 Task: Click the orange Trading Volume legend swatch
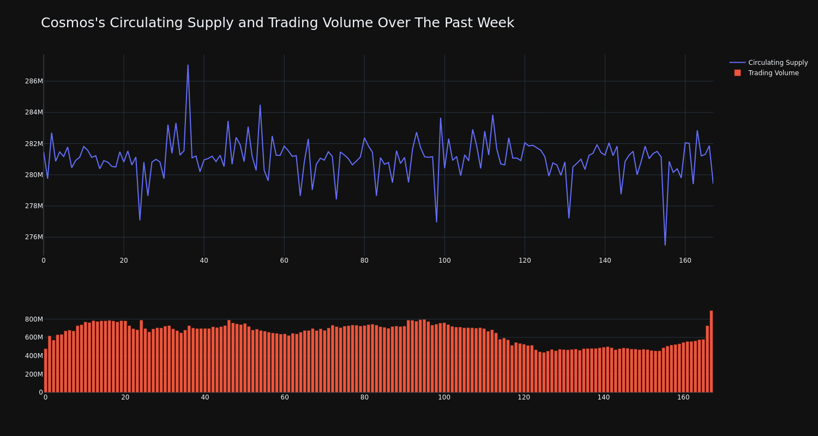tap(737, 73)
